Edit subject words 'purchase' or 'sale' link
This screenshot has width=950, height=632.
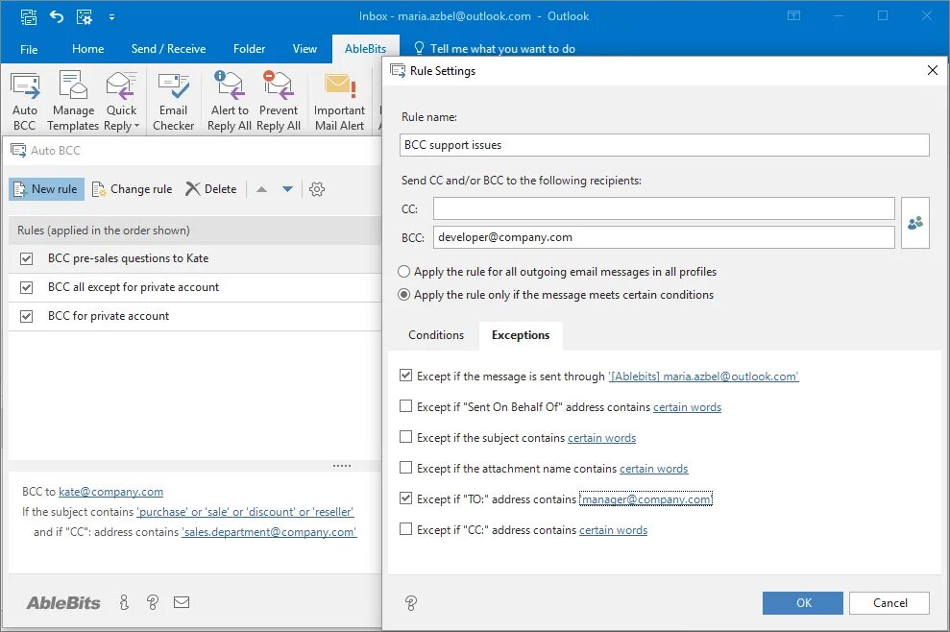(x=245, y=511)
